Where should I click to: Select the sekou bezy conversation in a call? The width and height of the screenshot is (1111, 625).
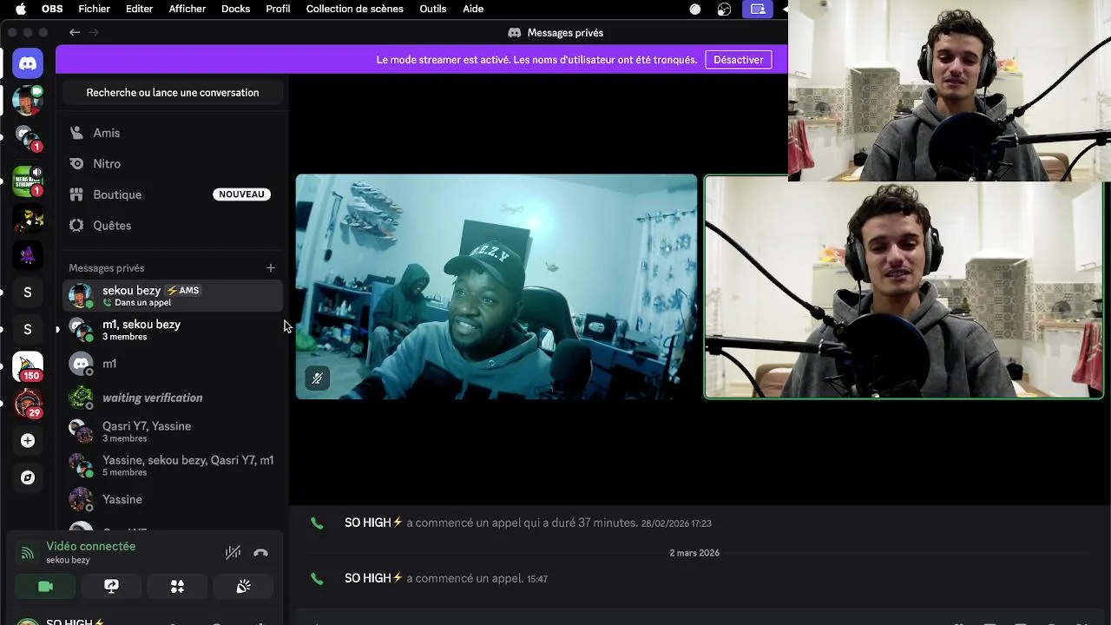point(173,295)
